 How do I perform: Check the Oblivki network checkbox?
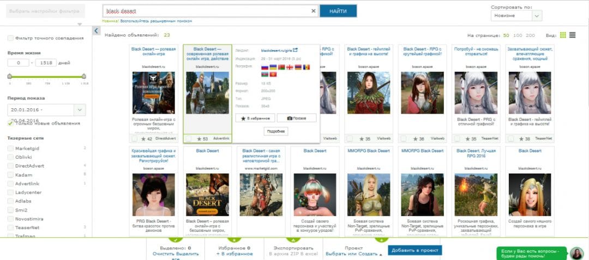tap(10, 157)
